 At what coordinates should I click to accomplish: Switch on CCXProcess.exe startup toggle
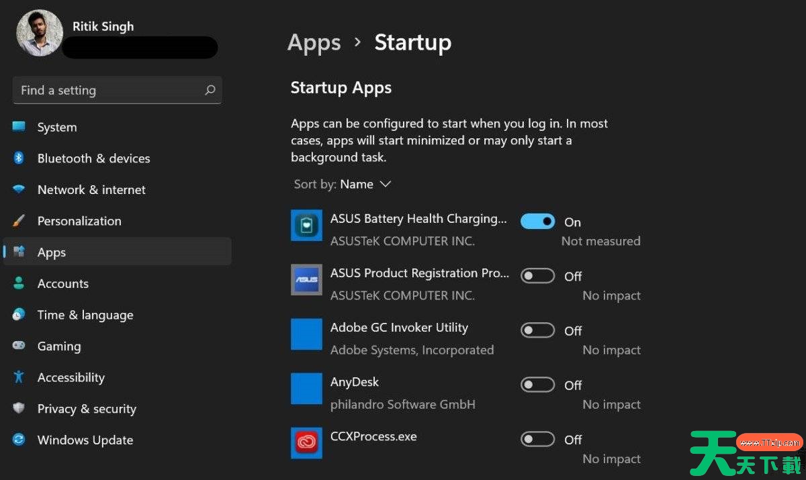(538, 439)
